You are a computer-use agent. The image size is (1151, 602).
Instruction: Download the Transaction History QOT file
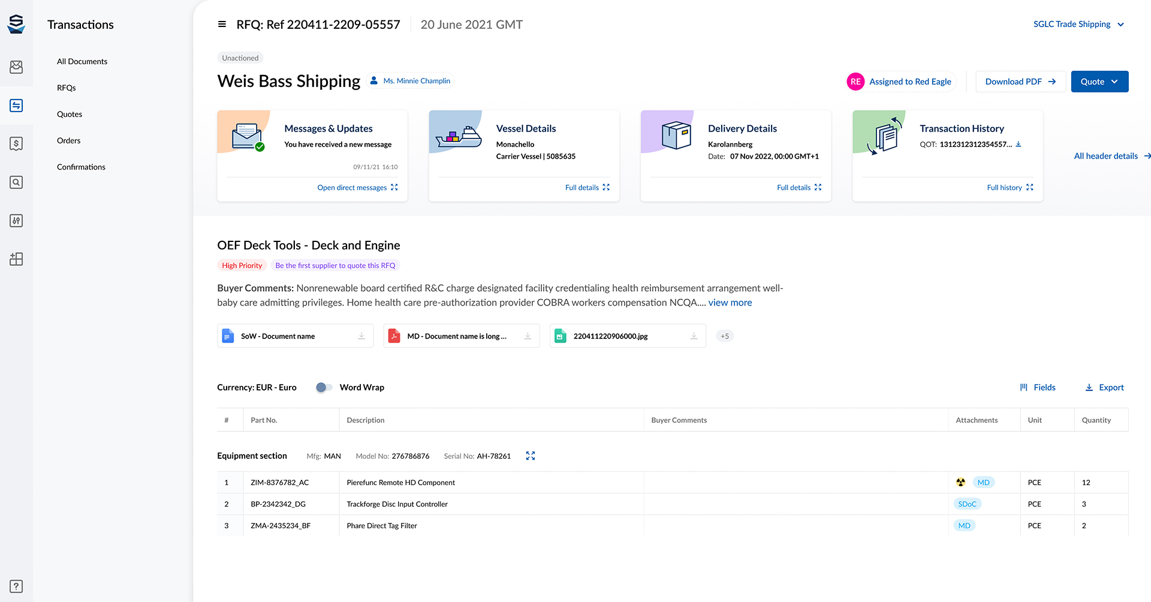click(1019, 144)
